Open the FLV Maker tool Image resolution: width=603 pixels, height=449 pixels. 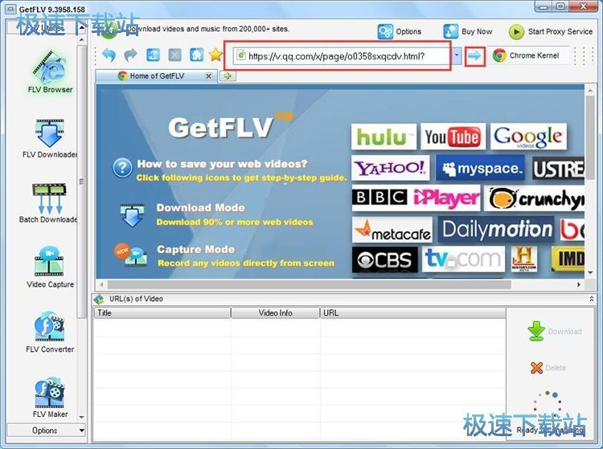[50, 398]
